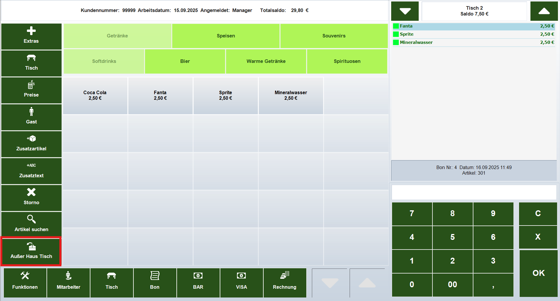The width and height of the screenshot is (560, 301).
Task: Switch to the Bier subcategory tab
Action: (x=185, y=61)
